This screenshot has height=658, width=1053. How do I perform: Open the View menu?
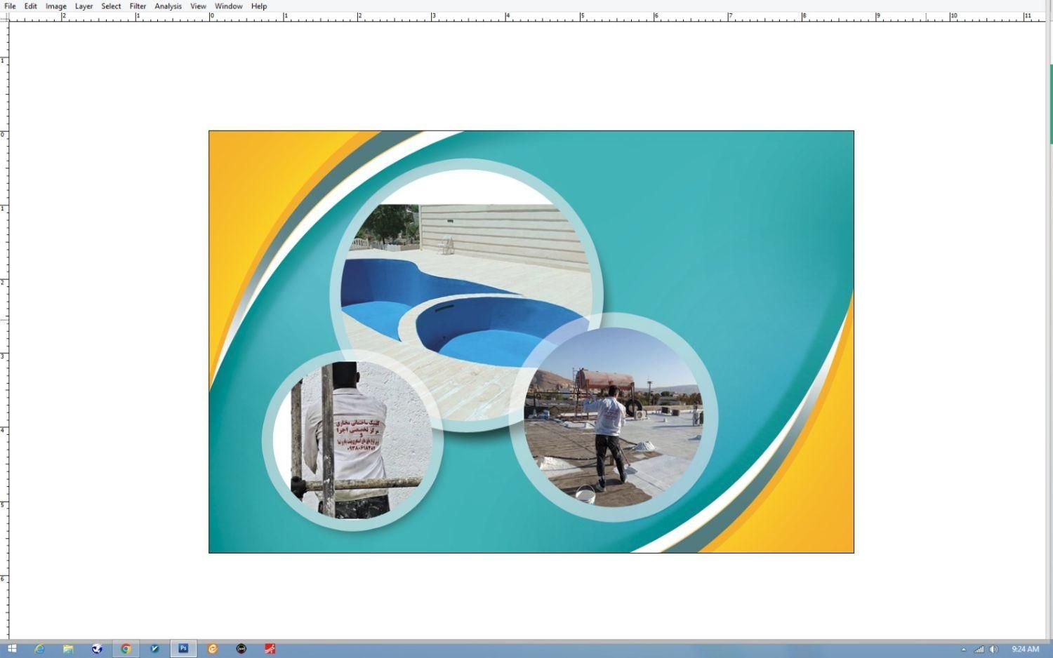[x=198, y=6]
